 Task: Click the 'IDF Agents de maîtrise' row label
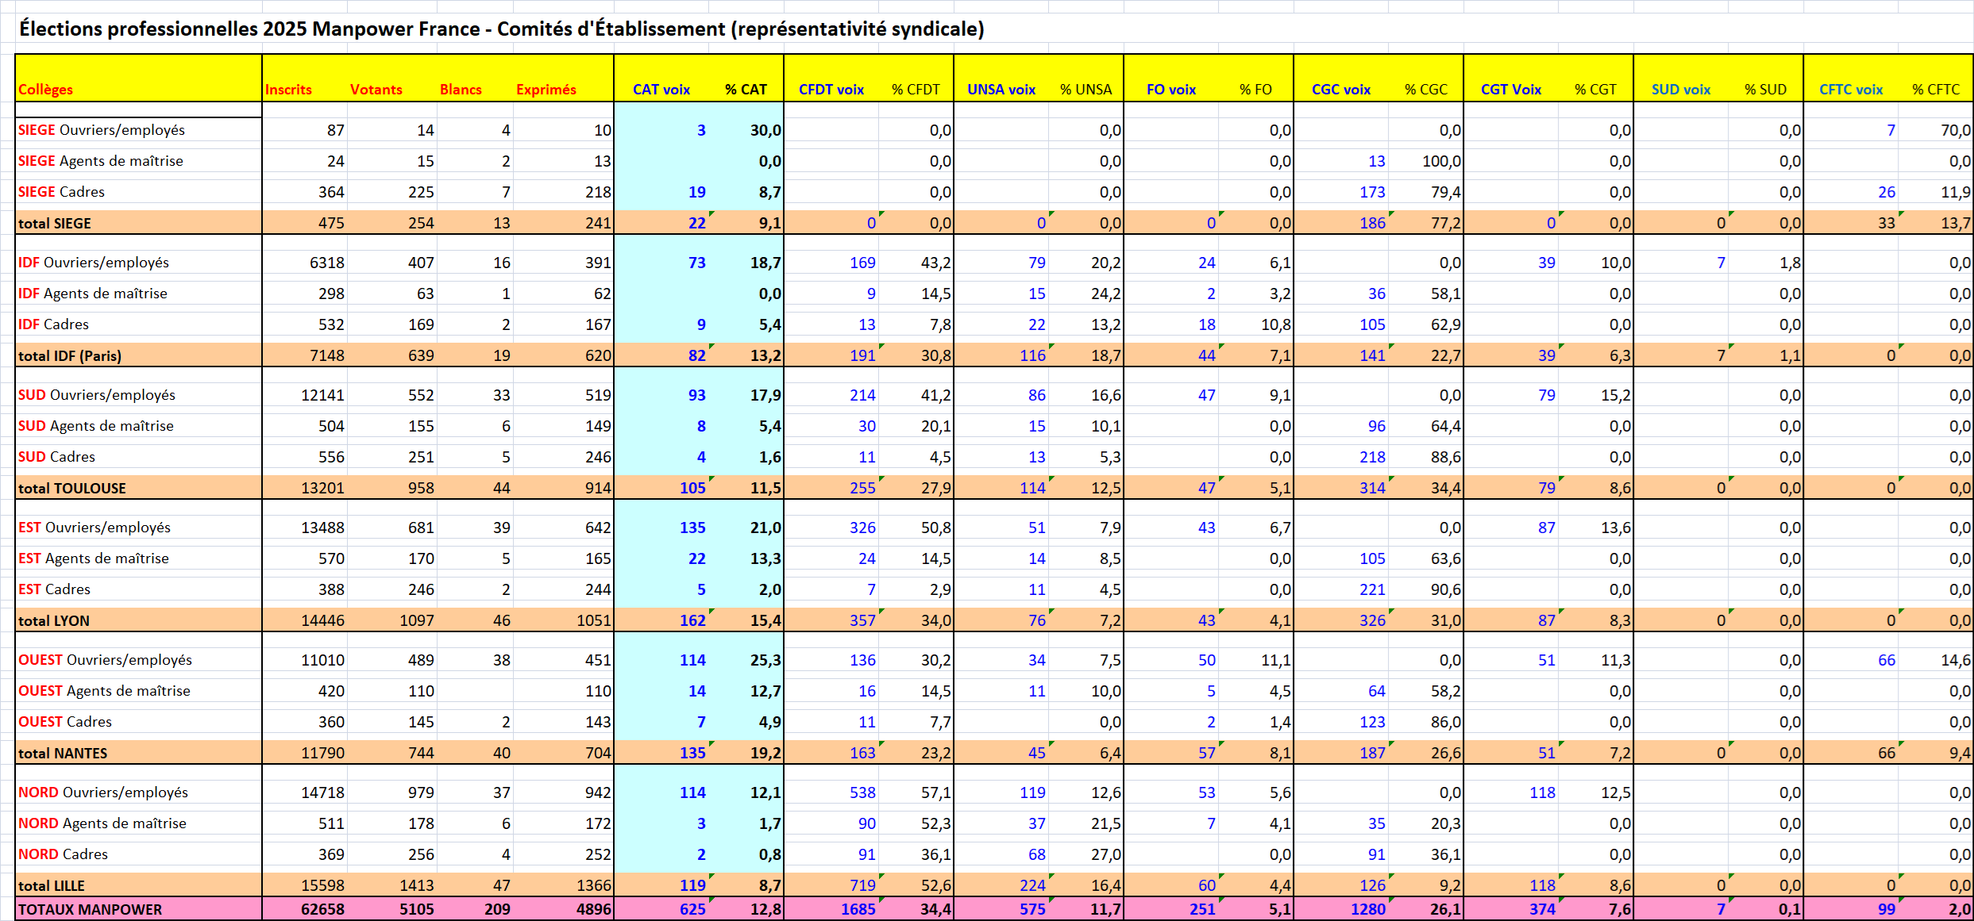tap(93, 294)
